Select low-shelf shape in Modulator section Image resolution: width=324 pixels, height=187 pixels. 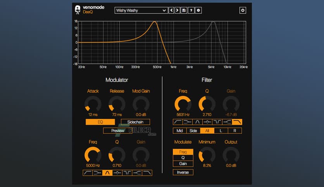pyautogui.click(x=98, y=173)
